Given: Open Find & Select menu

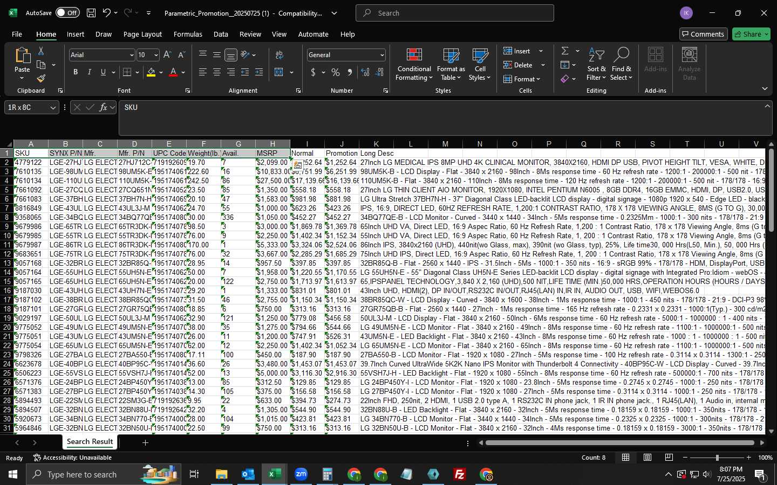Looking at the screenshot, I should coord(622,65).
